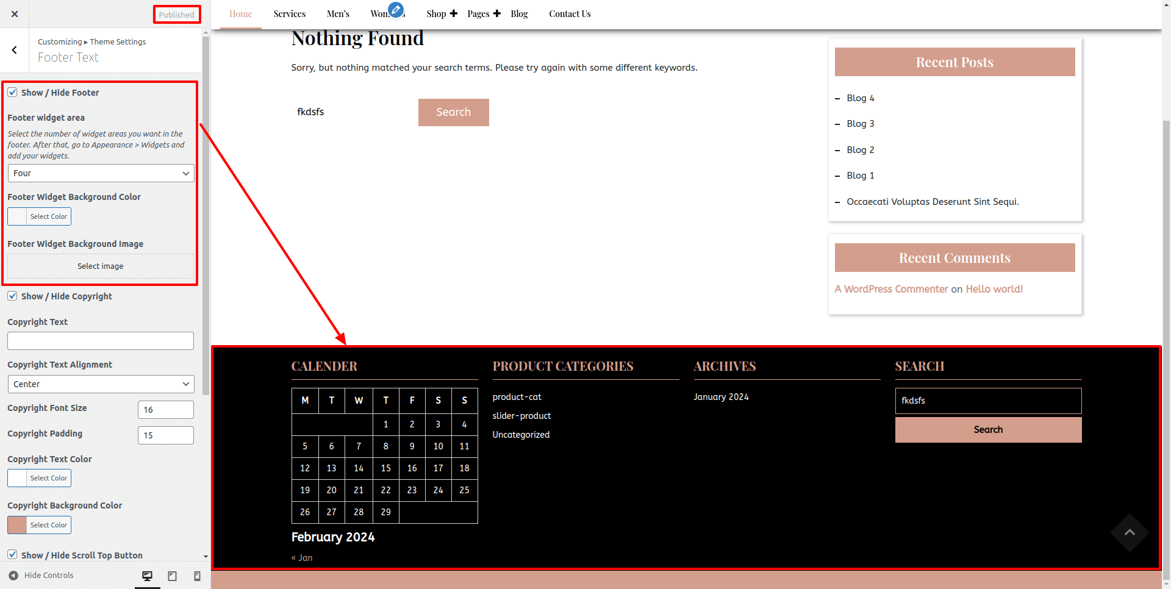
Task: Uncheck the Show / Hide Footer checkbox
Action: 12,92
